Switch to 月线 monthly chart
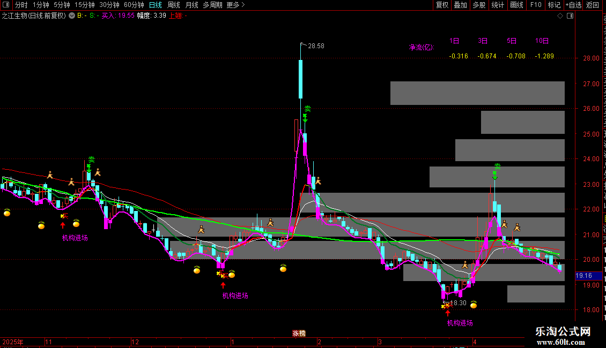 pos(191,5)
